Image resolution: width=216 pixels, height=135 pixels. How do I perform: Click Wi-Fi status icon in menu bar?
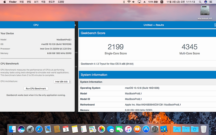(129, 2)
